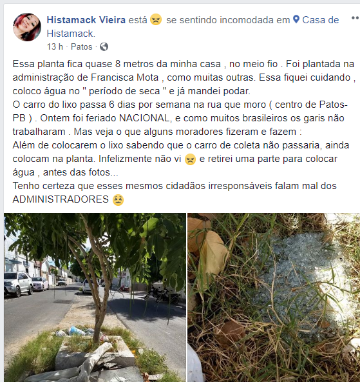Click the word Histamack on second header line
Viewport: 360px width, 382px height.
[x=70, y=34]
